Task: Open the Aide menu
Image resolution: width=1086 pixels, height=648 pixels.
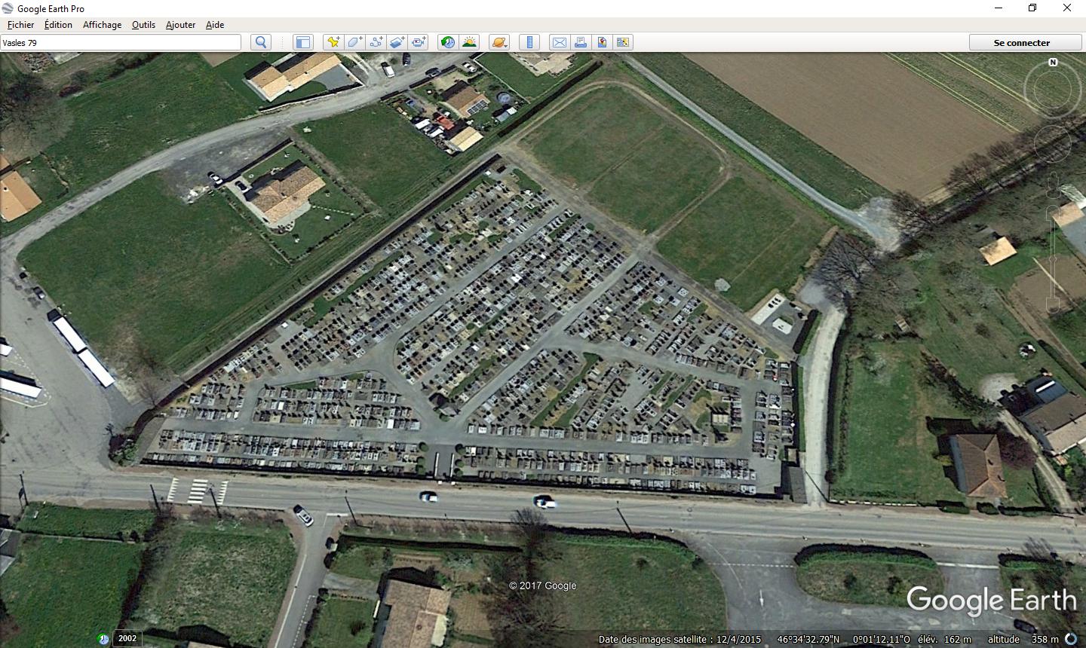Action: [215, 25]
